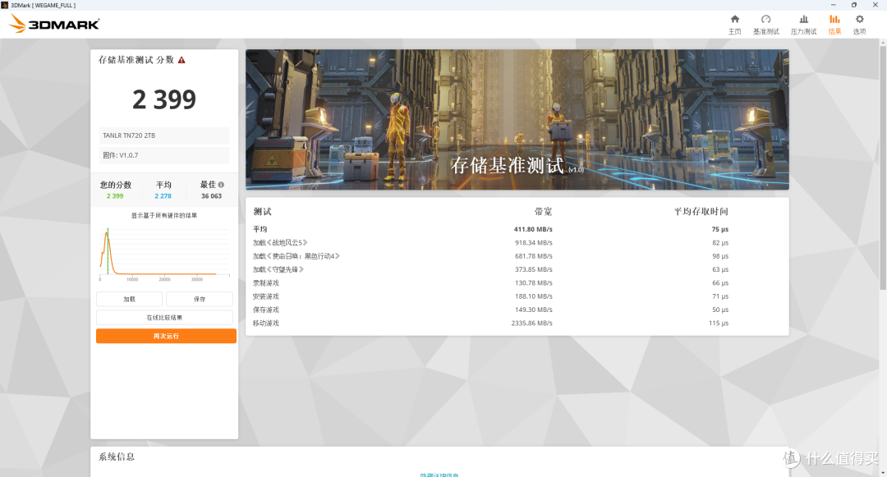Click the 平均存取时间 column header
Image resolution: width=887 pixels, height=477 pixels.
[x=701, y=211]
